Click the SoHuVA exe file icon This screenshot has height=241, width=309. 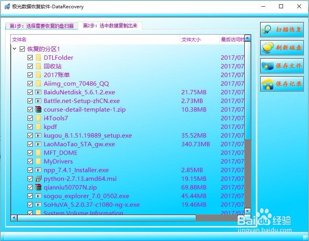tap(38, 204)
